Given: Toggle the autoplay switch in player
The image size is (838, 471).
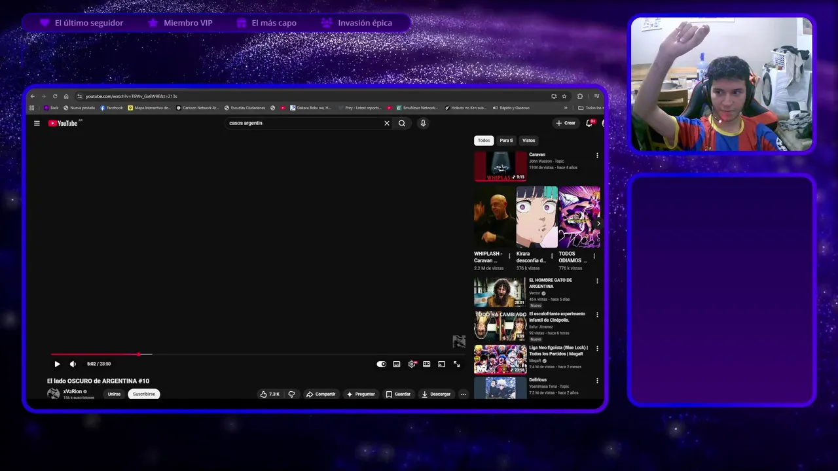Looking at the screenshot, I should [x=381, y=364].
